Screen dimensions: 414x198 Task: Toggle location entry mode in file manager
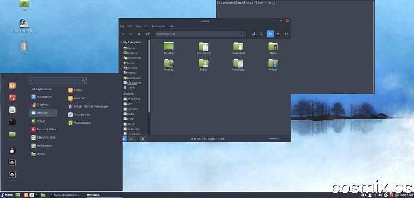pos(253,34)
